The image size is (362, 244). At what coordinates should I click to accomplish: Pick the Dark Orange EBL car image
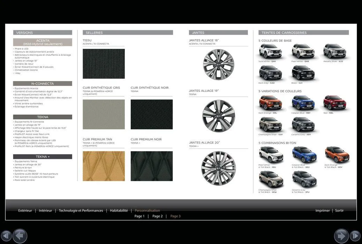[270, 103]
